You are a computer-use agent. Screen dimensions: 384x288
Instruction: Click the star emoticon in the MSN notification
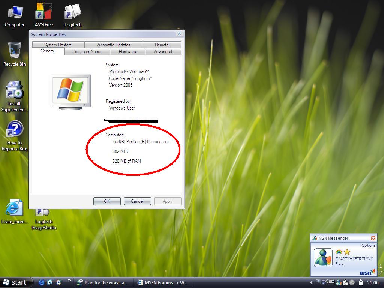coord(347,252)
